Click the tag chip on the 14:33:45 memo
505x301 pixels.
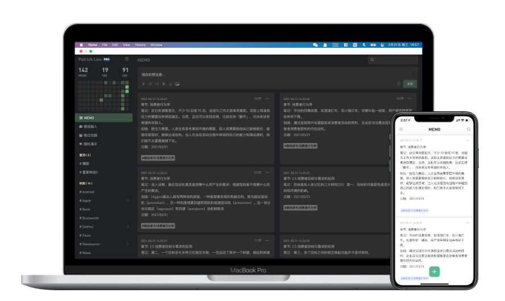pyautogui.click(x=300, y=146)
